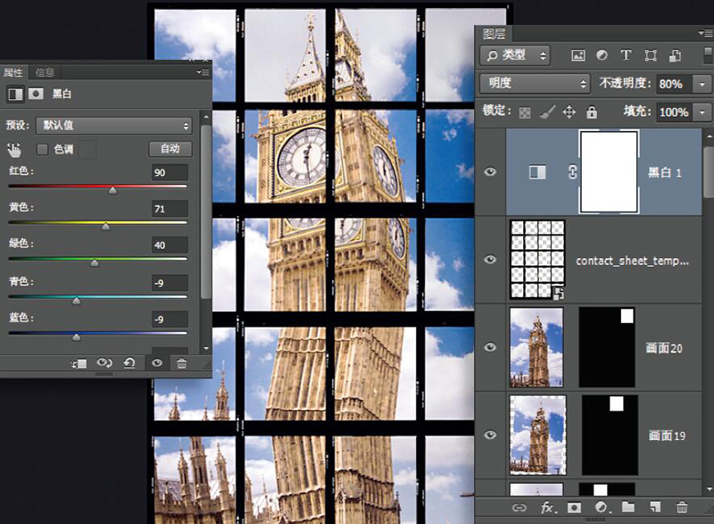Screen dimensions: 714x524
Task: Open the 明度 blend mode dropdown
Action: click(x=535, y=83)
